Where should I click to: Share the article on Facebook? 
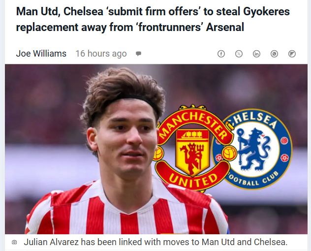(221, 54)
